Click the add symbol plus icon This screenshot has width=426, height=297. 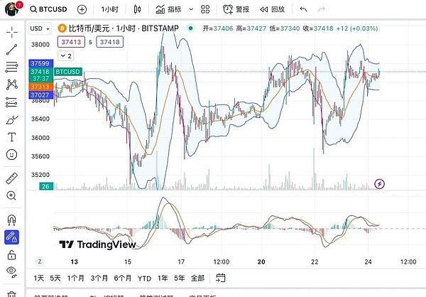click(82, 10)
